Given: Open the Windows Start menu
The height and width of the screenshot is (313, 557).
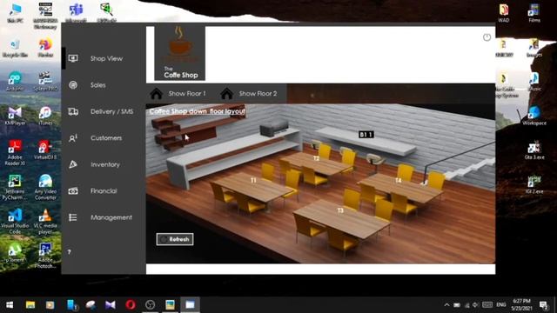Looking at the screenshot, I should [10, 305].
